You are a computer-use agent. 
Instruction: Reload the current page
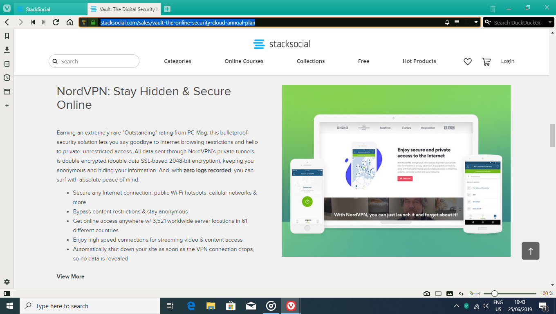click(x=56, y=22)
